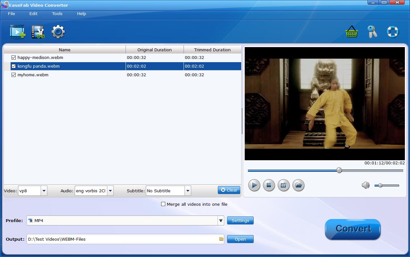Expand the Video vp8 dropdown
Screen dimensions: 410x257
click(x=44, y=191)
